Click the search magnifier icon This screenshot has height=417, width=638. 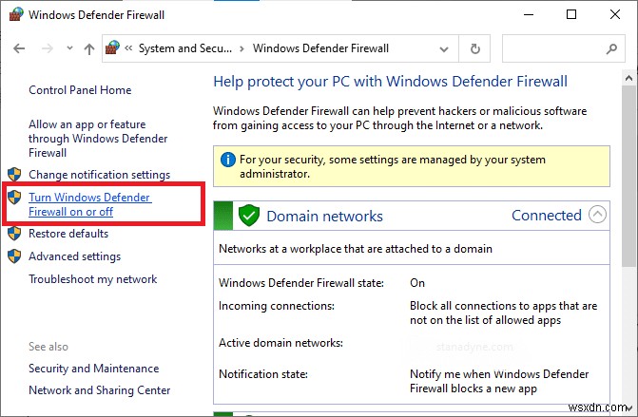(609, 48)
